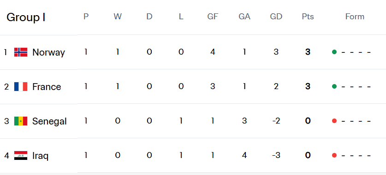386x175 pixels.
Task: Open the Iraq team link
Action: point(41,156)
